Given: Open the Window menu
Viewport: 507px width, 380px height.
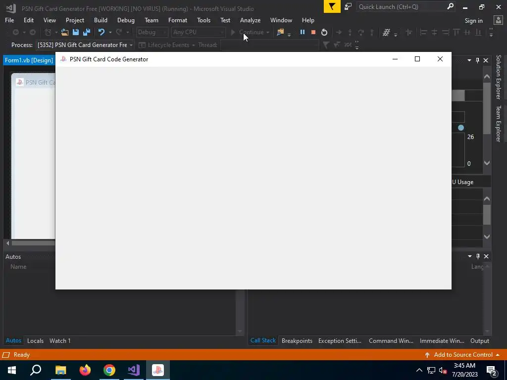Looking at the screenshot, I should pyautogui.click(x=281, y=20).
